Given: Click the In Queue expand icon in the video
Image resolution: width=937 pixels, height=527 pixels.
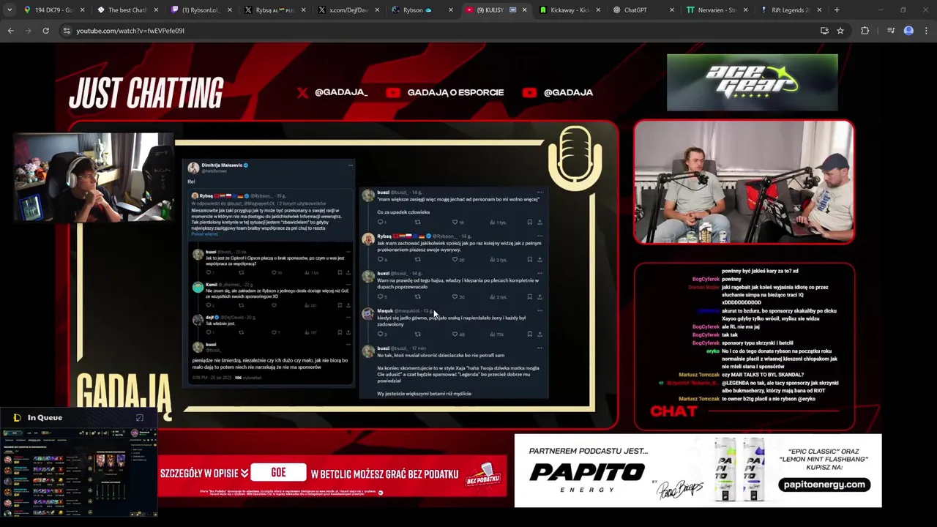Looking at the screenshot, I should pos(140,417).
